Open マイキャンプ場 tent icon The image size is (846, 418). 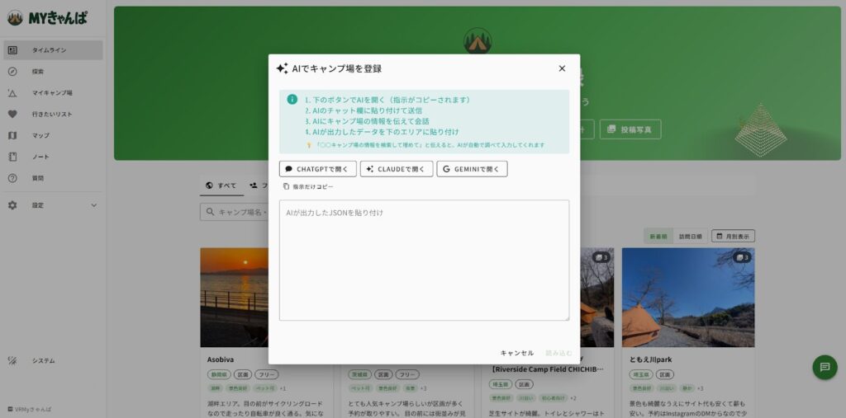(x=12, y=93)
